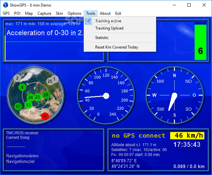Image resolution: width=212 pixels, height=175 pixels.
Task: Click the Current Song label
Action: [x=18, y=137]
